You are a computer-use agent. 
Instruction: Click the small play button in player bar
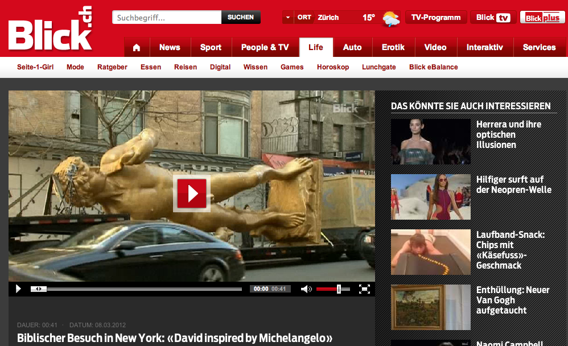click(18, 289)
